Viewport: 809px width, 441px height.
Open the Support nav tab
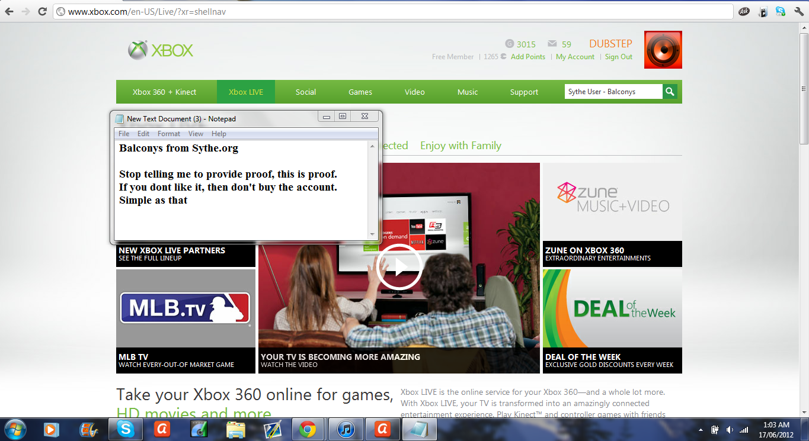(x=525, y=92)
